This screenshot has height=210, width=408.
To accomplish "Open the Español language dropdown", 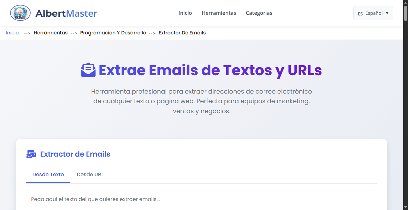I will point(373,13).
